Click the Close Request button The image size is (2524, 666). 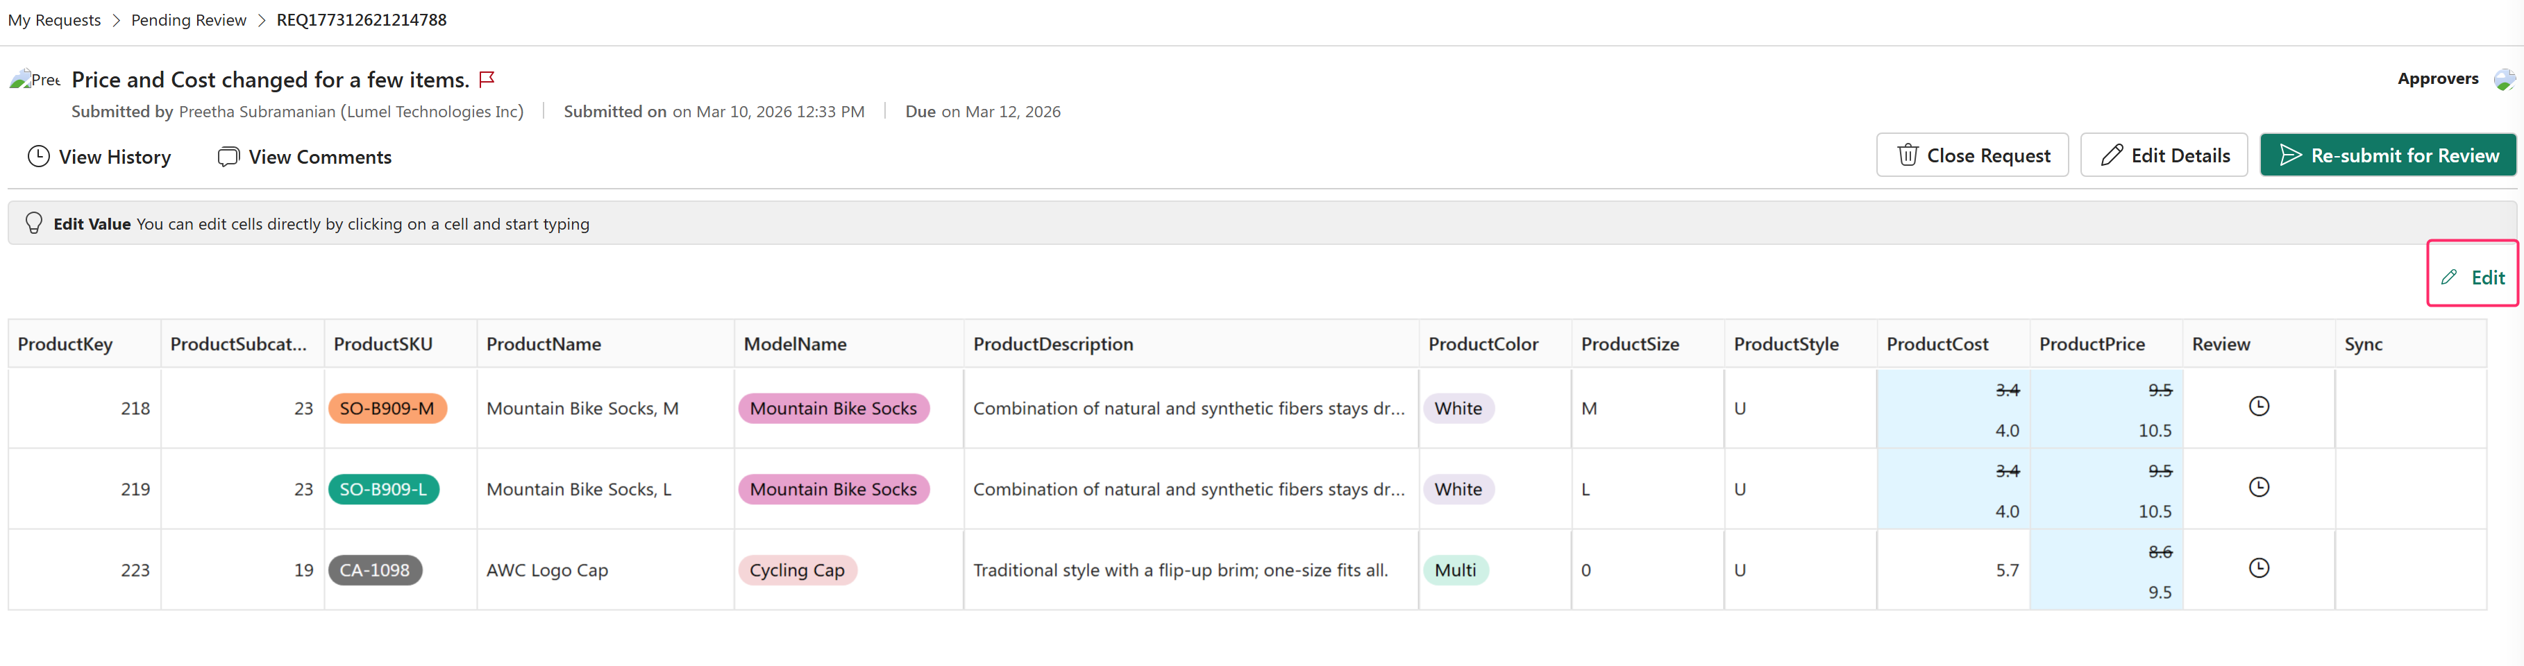click(1971, 155)
